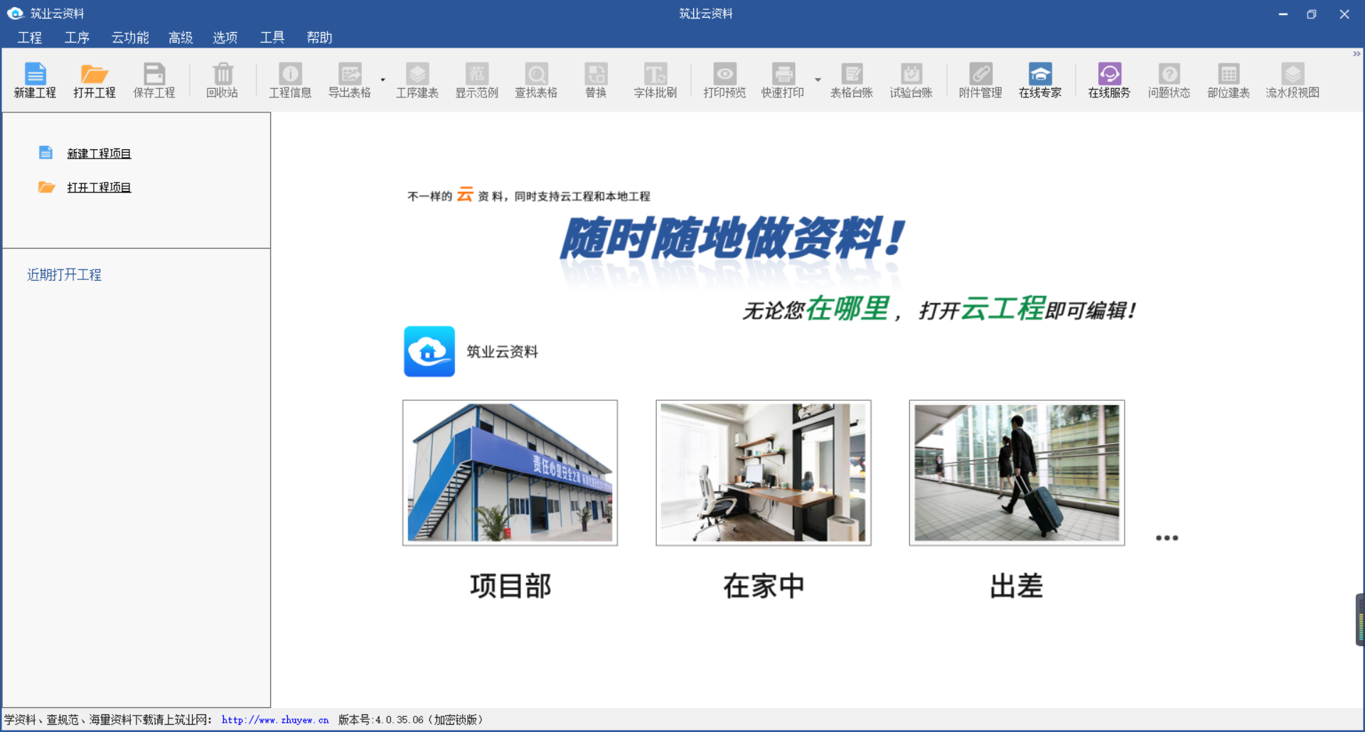
Task: Click the blue document icon beside 新建工程项目
Action: (45, 153)
